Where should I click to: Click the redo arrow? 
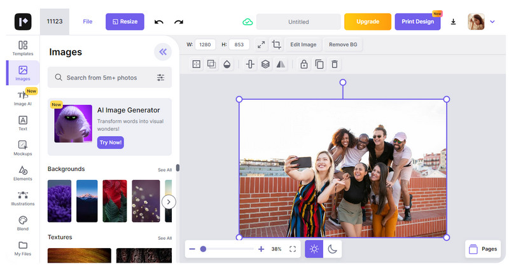tap(179, 22)
